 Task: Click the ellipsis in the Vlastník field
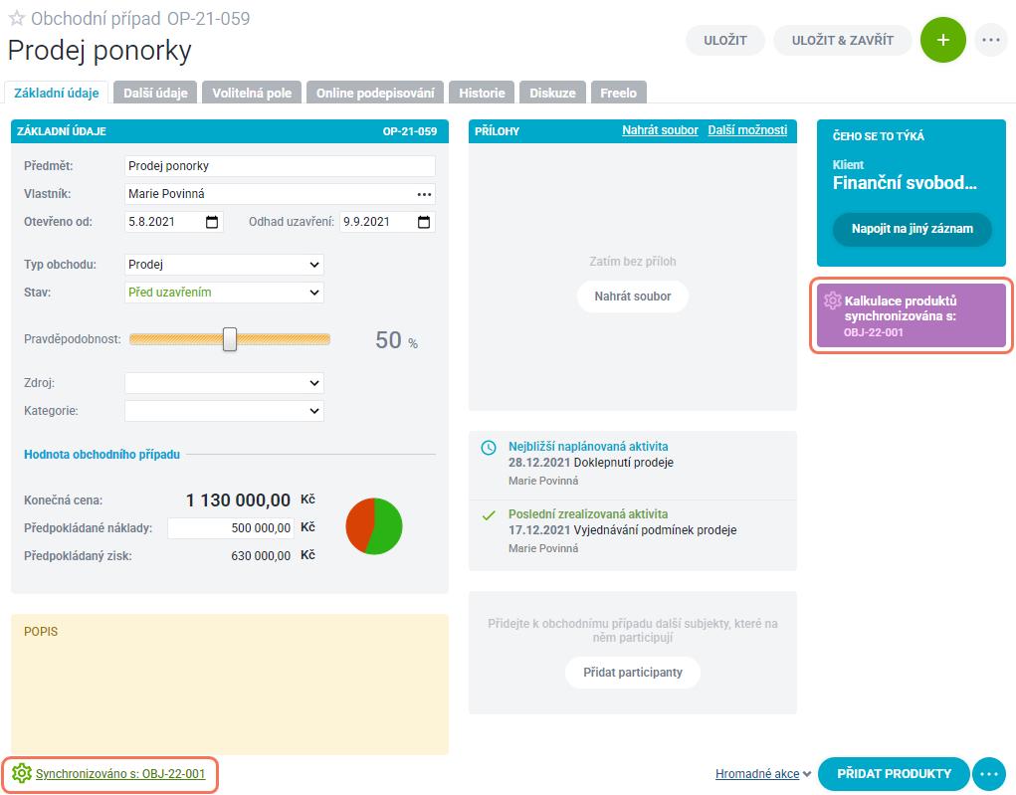tap(424, 194)
